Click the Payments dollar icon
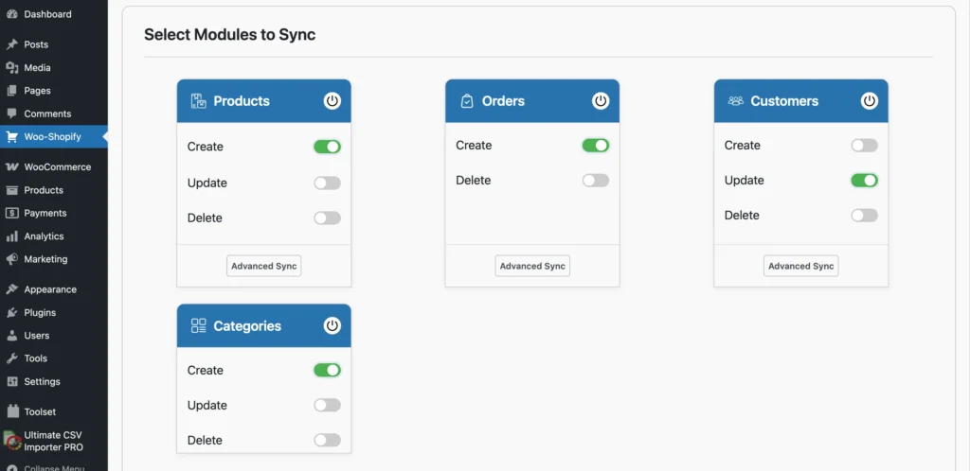 pos(11,213)
